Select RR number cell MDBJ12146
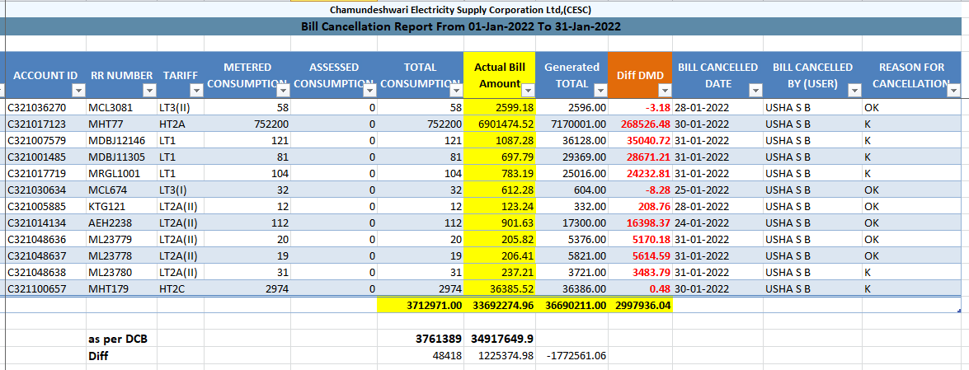Image resolution: width=969 pixels, height=370 pixels. (121, 140)
